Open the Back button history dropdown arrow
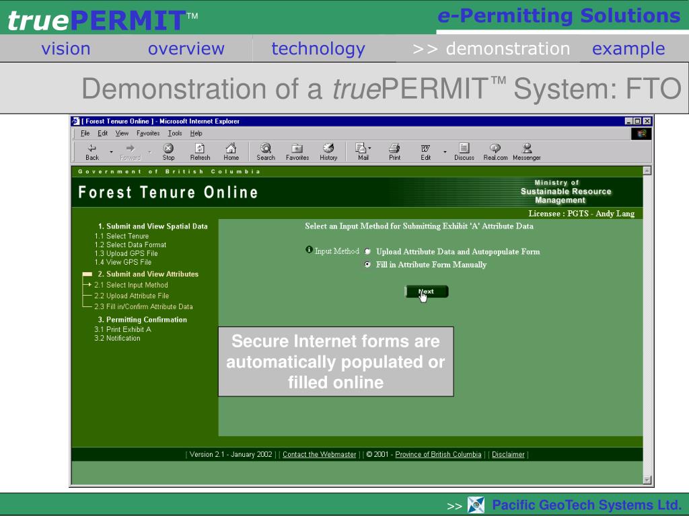Viewport: 689px width, 516px height. click(111, 152)
